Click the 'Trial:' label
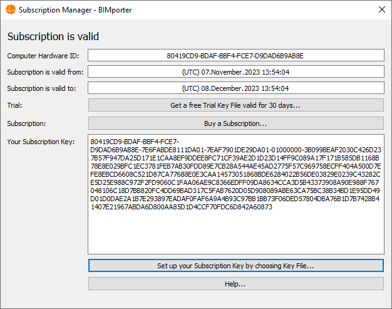This screenshot has width=392, height=309. 14,105
